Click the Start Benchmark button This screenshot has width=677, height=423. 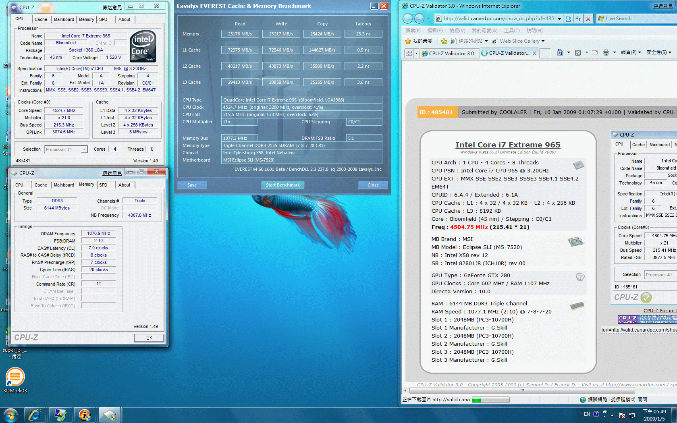click(282, 185)
